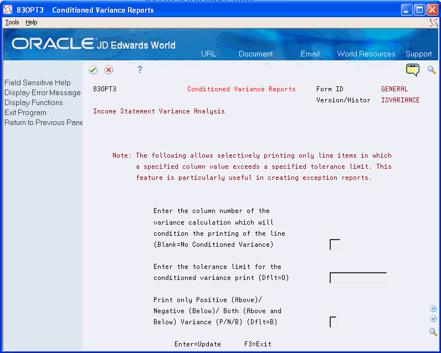Click the Income Statement Variance Analysis text

159,111
